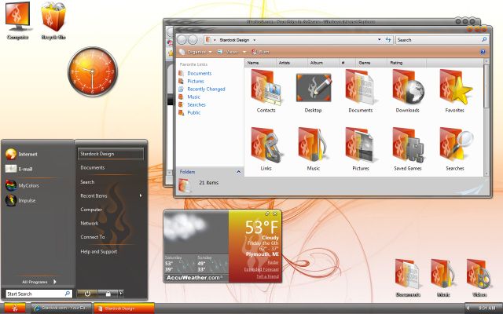503x314 pixels.
Task: Select Stardock Design in Start menu
Action: [111, 154]
